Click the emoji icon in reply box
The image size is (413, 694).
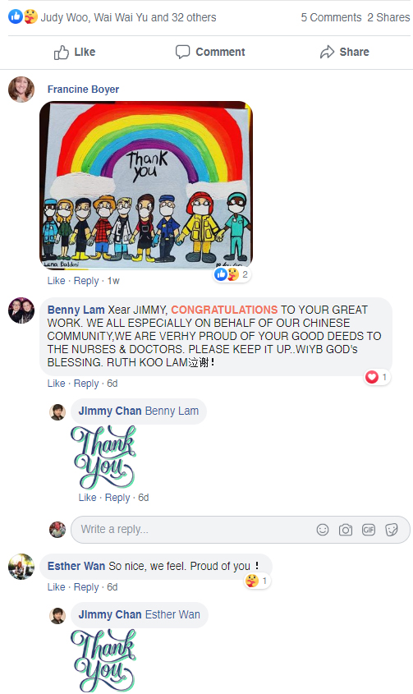[323, 530]
